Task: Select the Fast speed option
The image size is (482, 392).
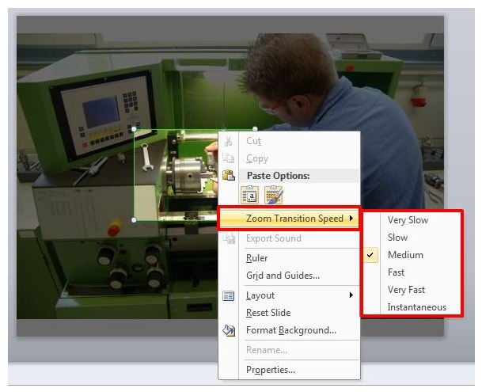Action: [396, 272]
